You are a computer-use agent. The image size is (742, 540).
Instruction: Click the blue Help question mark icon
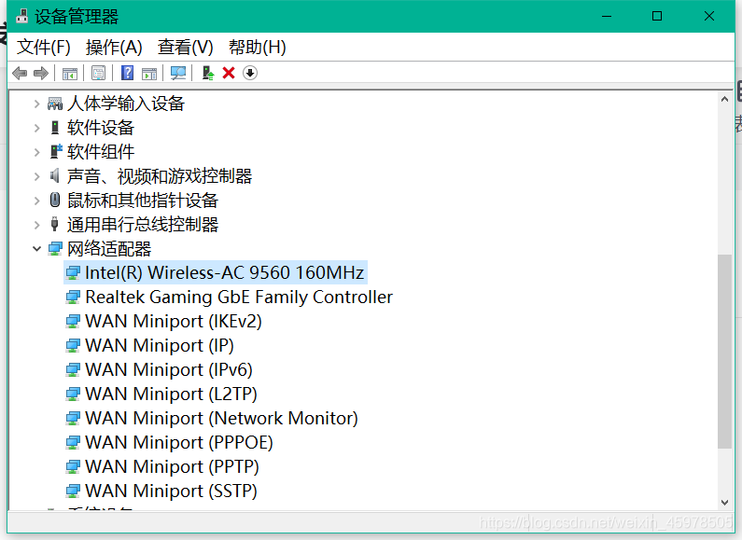coord(127,73)
